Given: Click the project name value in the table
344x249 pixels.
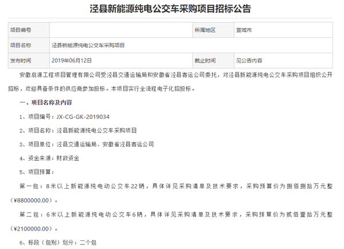Looking at the screenshot, I should click(x=88, y=45).
